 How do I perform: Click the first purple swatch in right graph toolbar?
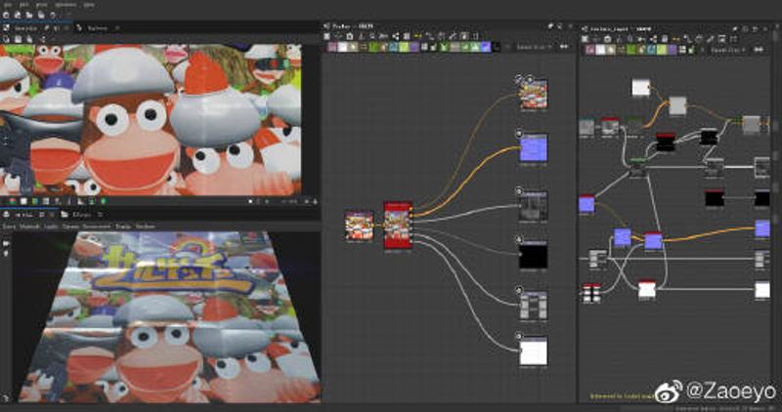pyautogui.click(x=587, y=49)
